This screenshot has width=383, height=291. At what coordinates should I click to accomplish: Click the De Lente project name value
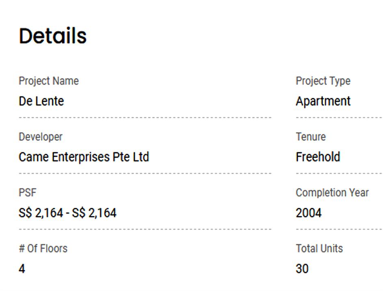coord(41,101)
